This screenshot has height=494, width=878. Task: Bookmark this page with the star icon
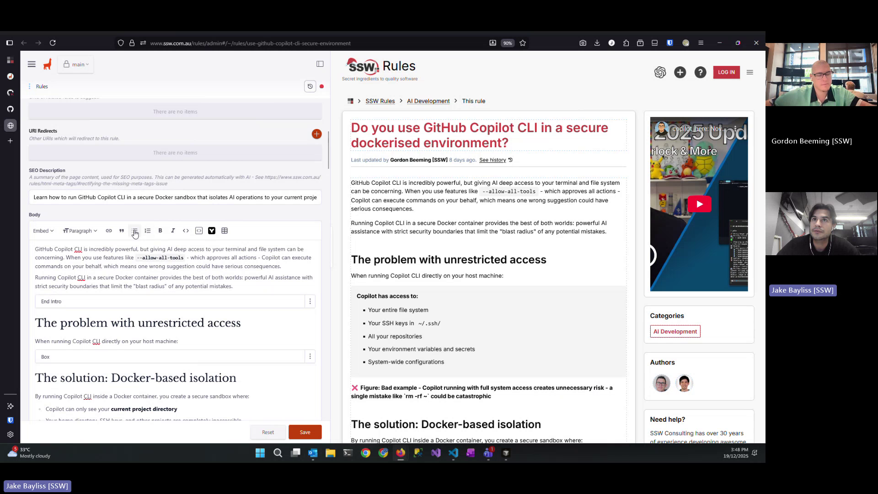523,43
